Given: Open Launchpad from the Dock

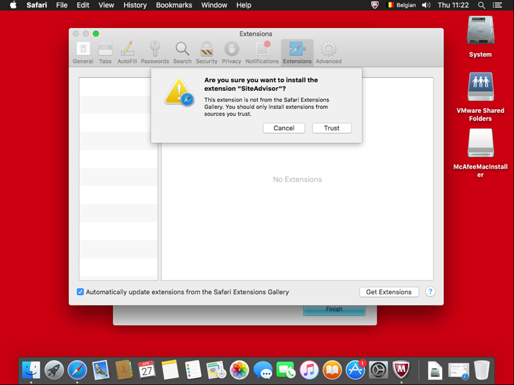Looking at the screenshot, I should 54,370.
